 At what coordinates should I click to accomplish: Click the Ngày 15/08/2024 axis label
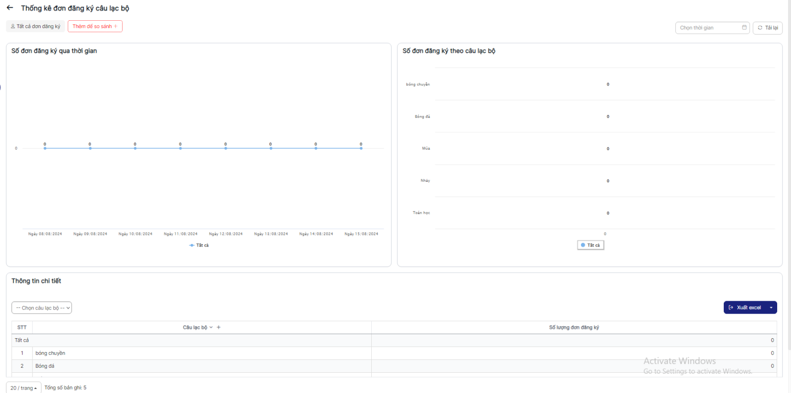[x=361, y=234]
